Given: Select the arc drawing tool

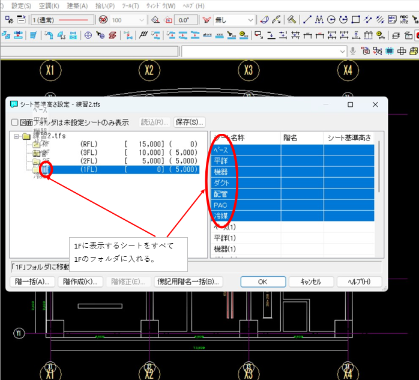Looking at the screenshot, I should tap(343, 19).
